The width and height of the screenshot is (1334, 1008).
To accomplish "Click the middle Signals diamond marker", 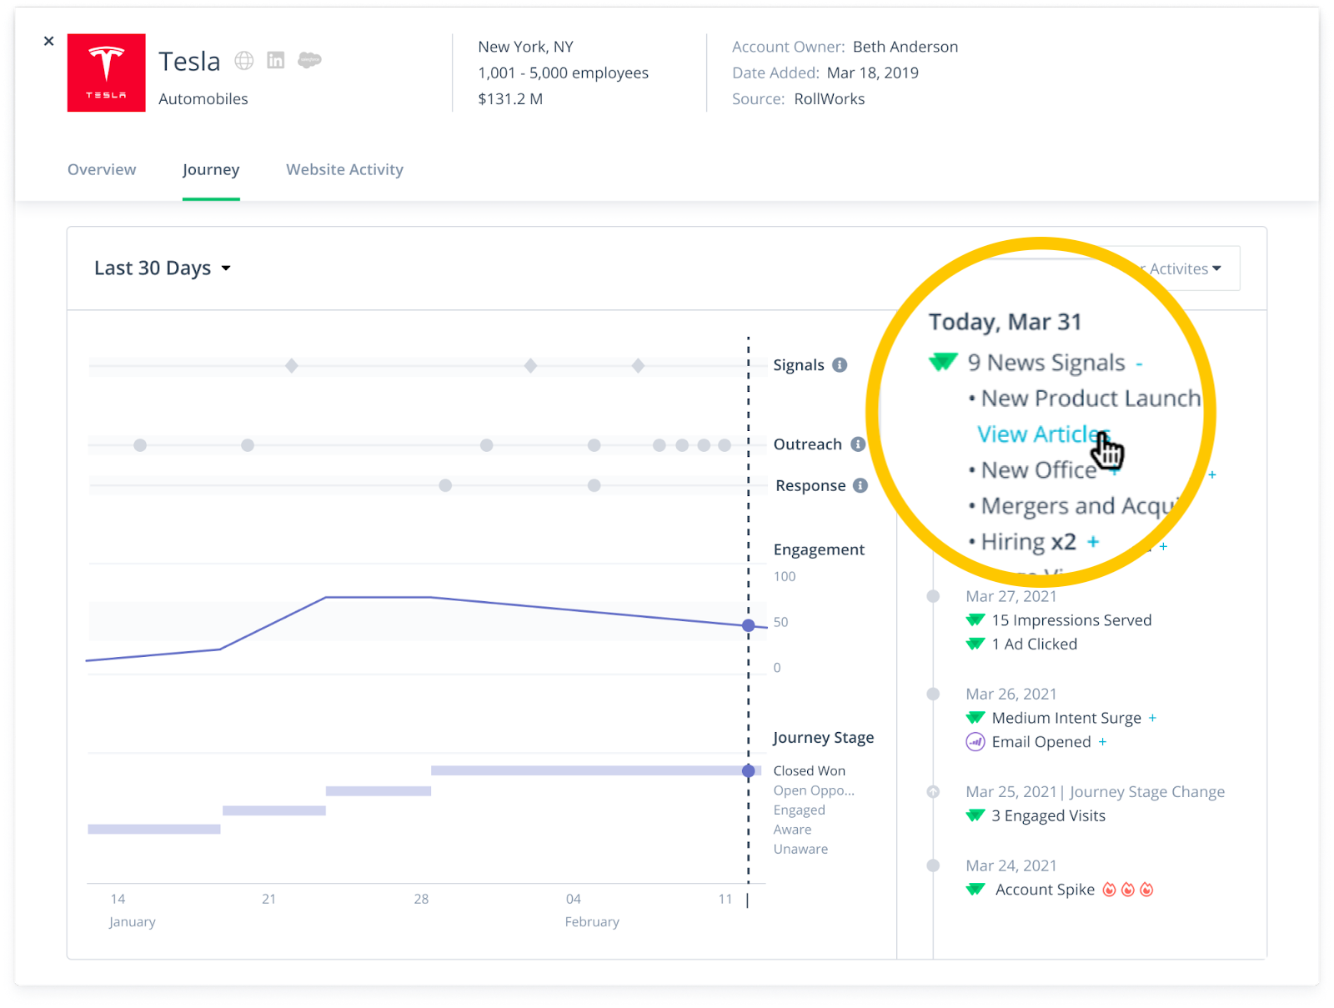I will point(530,365).
